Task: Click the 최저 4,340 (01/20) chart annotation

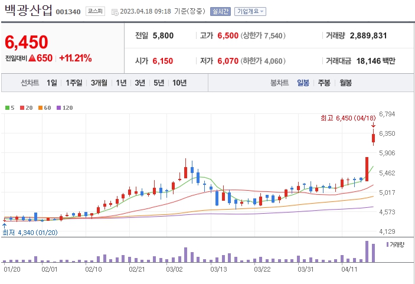Action: [30, 233]
